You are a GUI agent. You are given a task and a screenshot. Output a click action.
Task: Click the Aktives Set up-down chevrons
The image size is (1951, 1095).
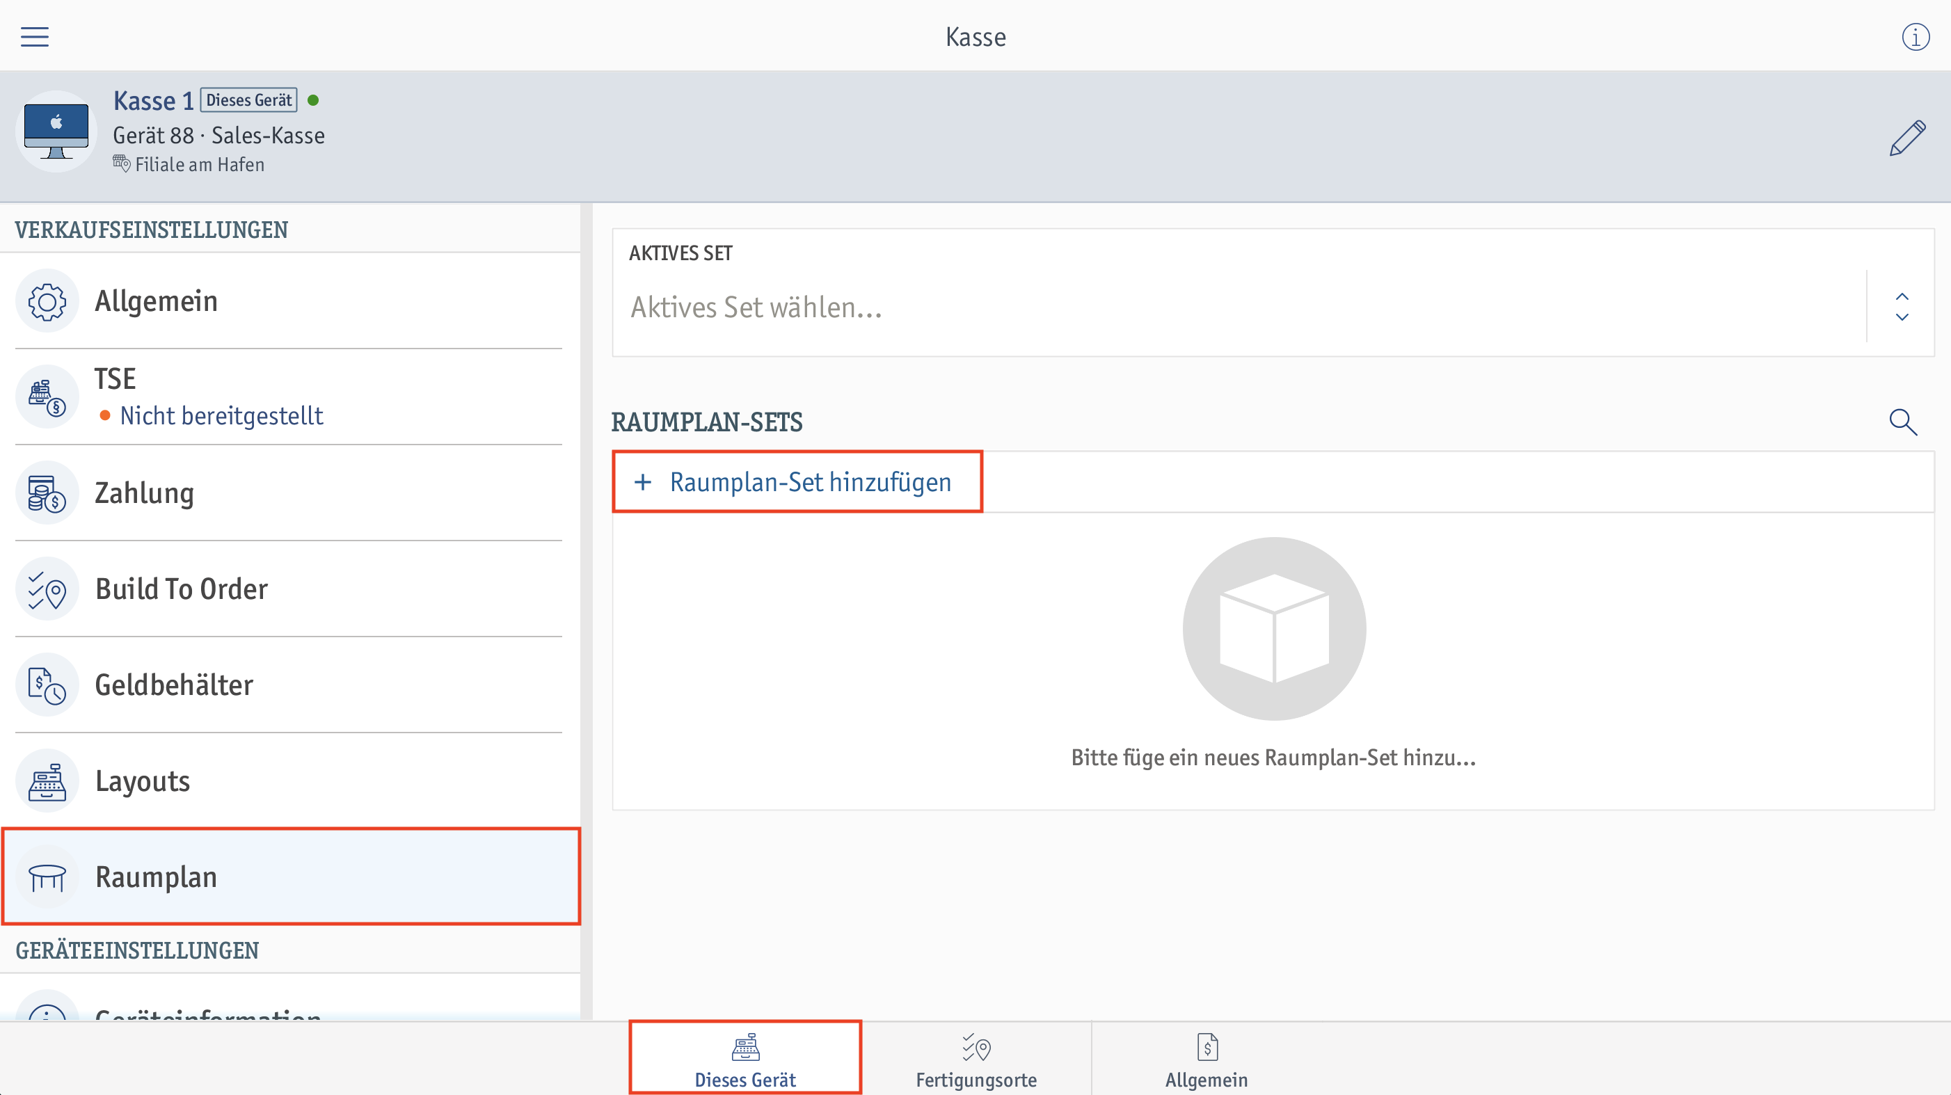point(1902,307)
